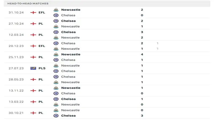Click Chelsea crest in the 25.11.23 match

pos(56,60)
